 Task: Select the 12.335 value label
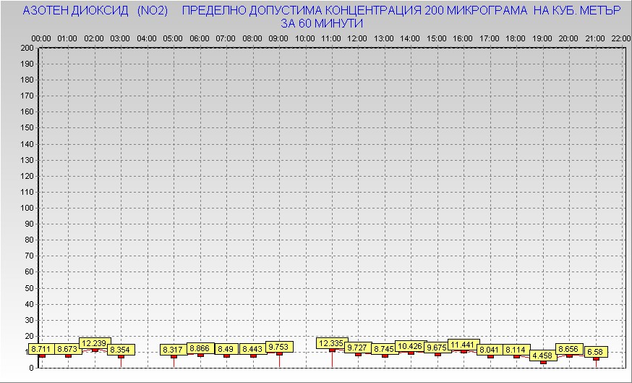pos(332,343)
